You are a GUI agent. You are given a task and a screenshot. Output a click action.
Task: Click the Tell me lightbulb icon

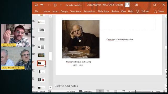[138, 11]
